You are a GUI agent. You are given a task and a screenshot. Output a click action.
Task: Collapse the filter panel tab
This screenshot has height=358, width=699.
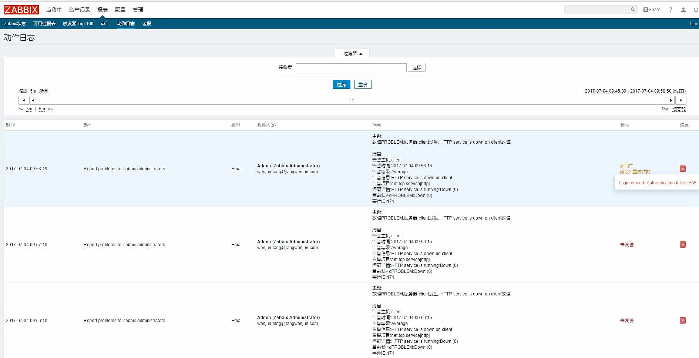point(352,54)
